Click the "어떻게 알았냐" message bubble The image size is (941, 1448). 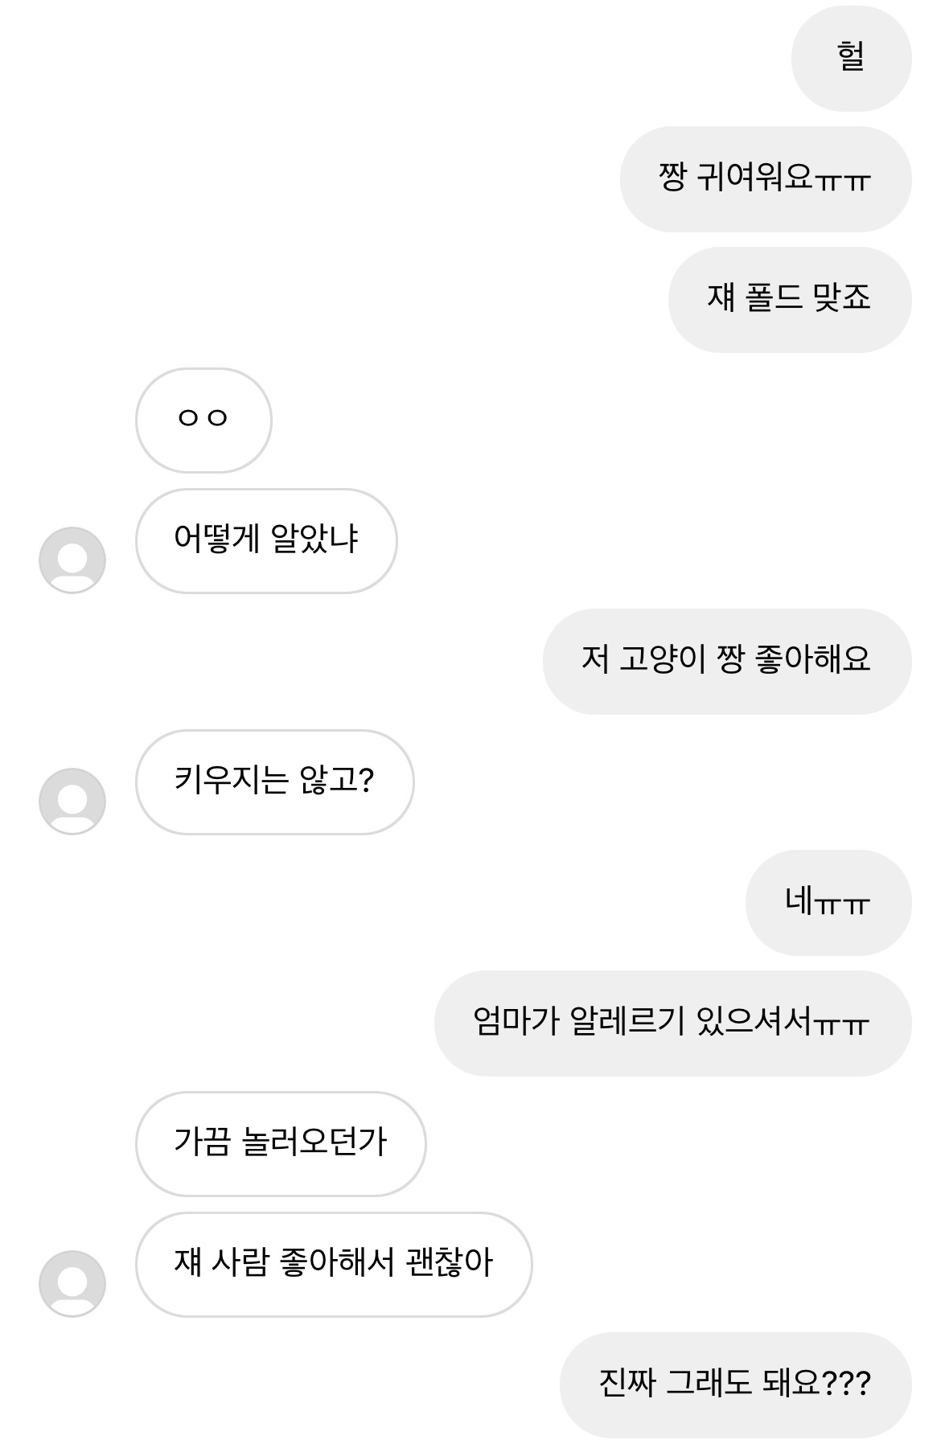pyautogui.click(x=266, y=540)
